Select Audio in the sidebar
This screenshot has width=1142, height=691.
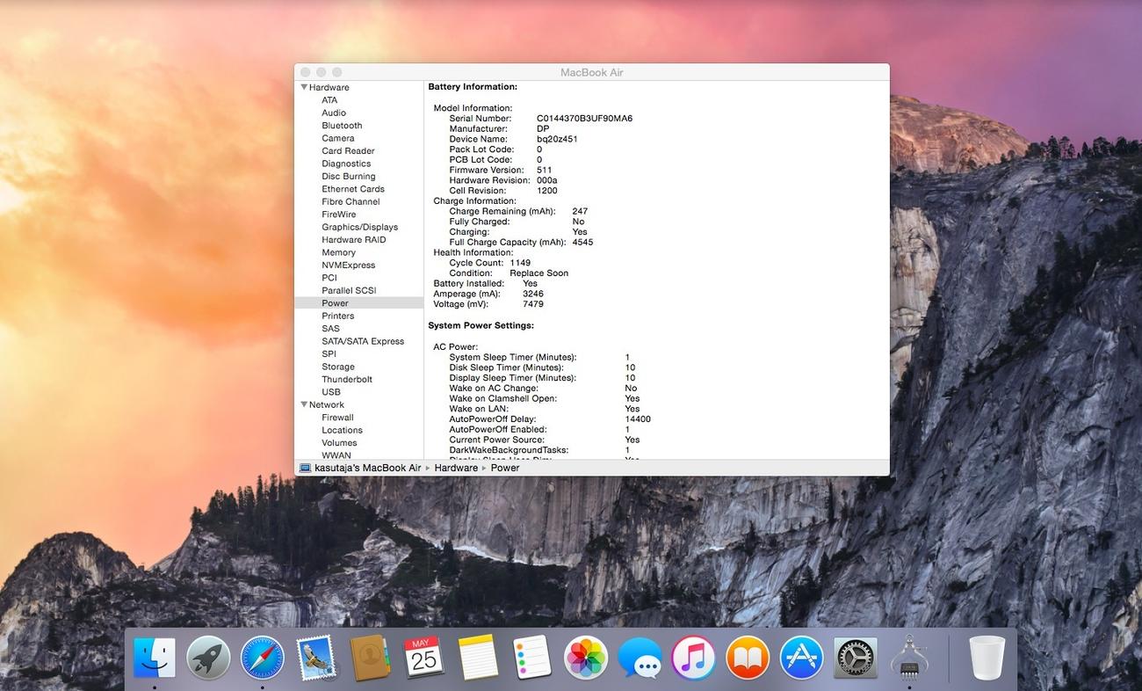[x=334, y=113]
